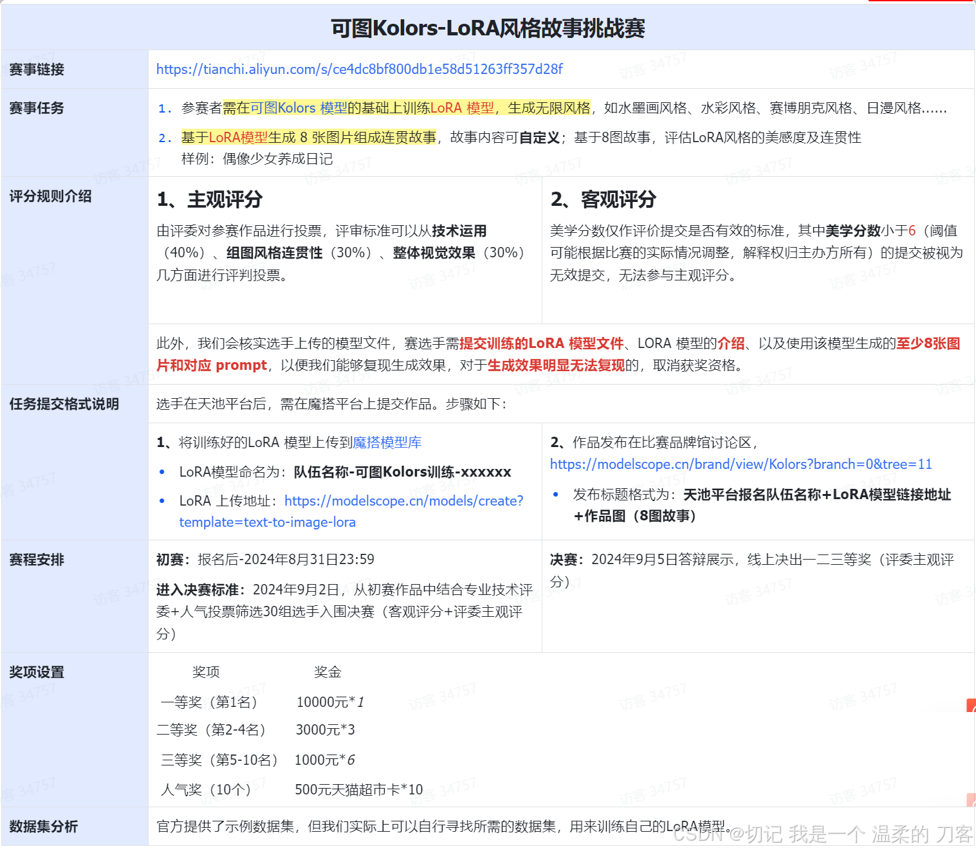
Task: Click the 赛程安排 row label
Action: point(37,560)
